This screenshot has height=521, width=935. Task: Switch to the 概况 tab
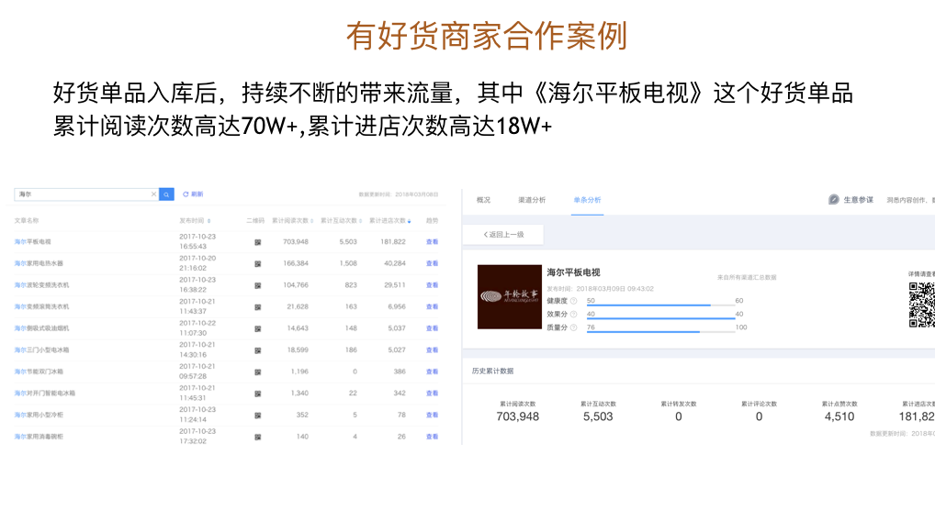pyautogui.click(x=484, y=200)
